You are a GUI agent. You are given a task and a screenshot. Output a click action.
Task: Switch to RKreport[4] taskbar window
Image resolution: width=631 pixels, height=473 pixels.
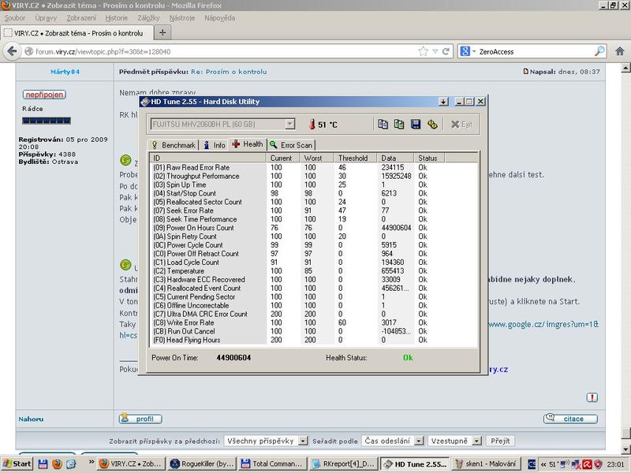(x=344, y=464)
